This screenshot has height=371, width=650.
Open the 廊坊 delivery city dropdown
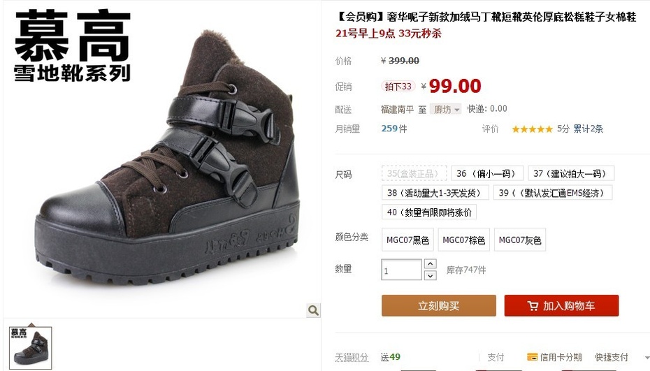tap(445, 110)
